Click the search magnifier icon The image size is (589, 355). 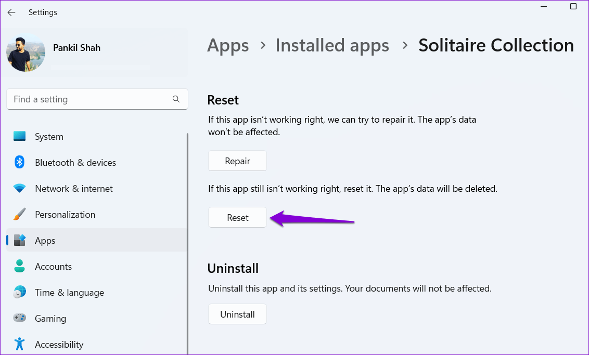point(176,99)
